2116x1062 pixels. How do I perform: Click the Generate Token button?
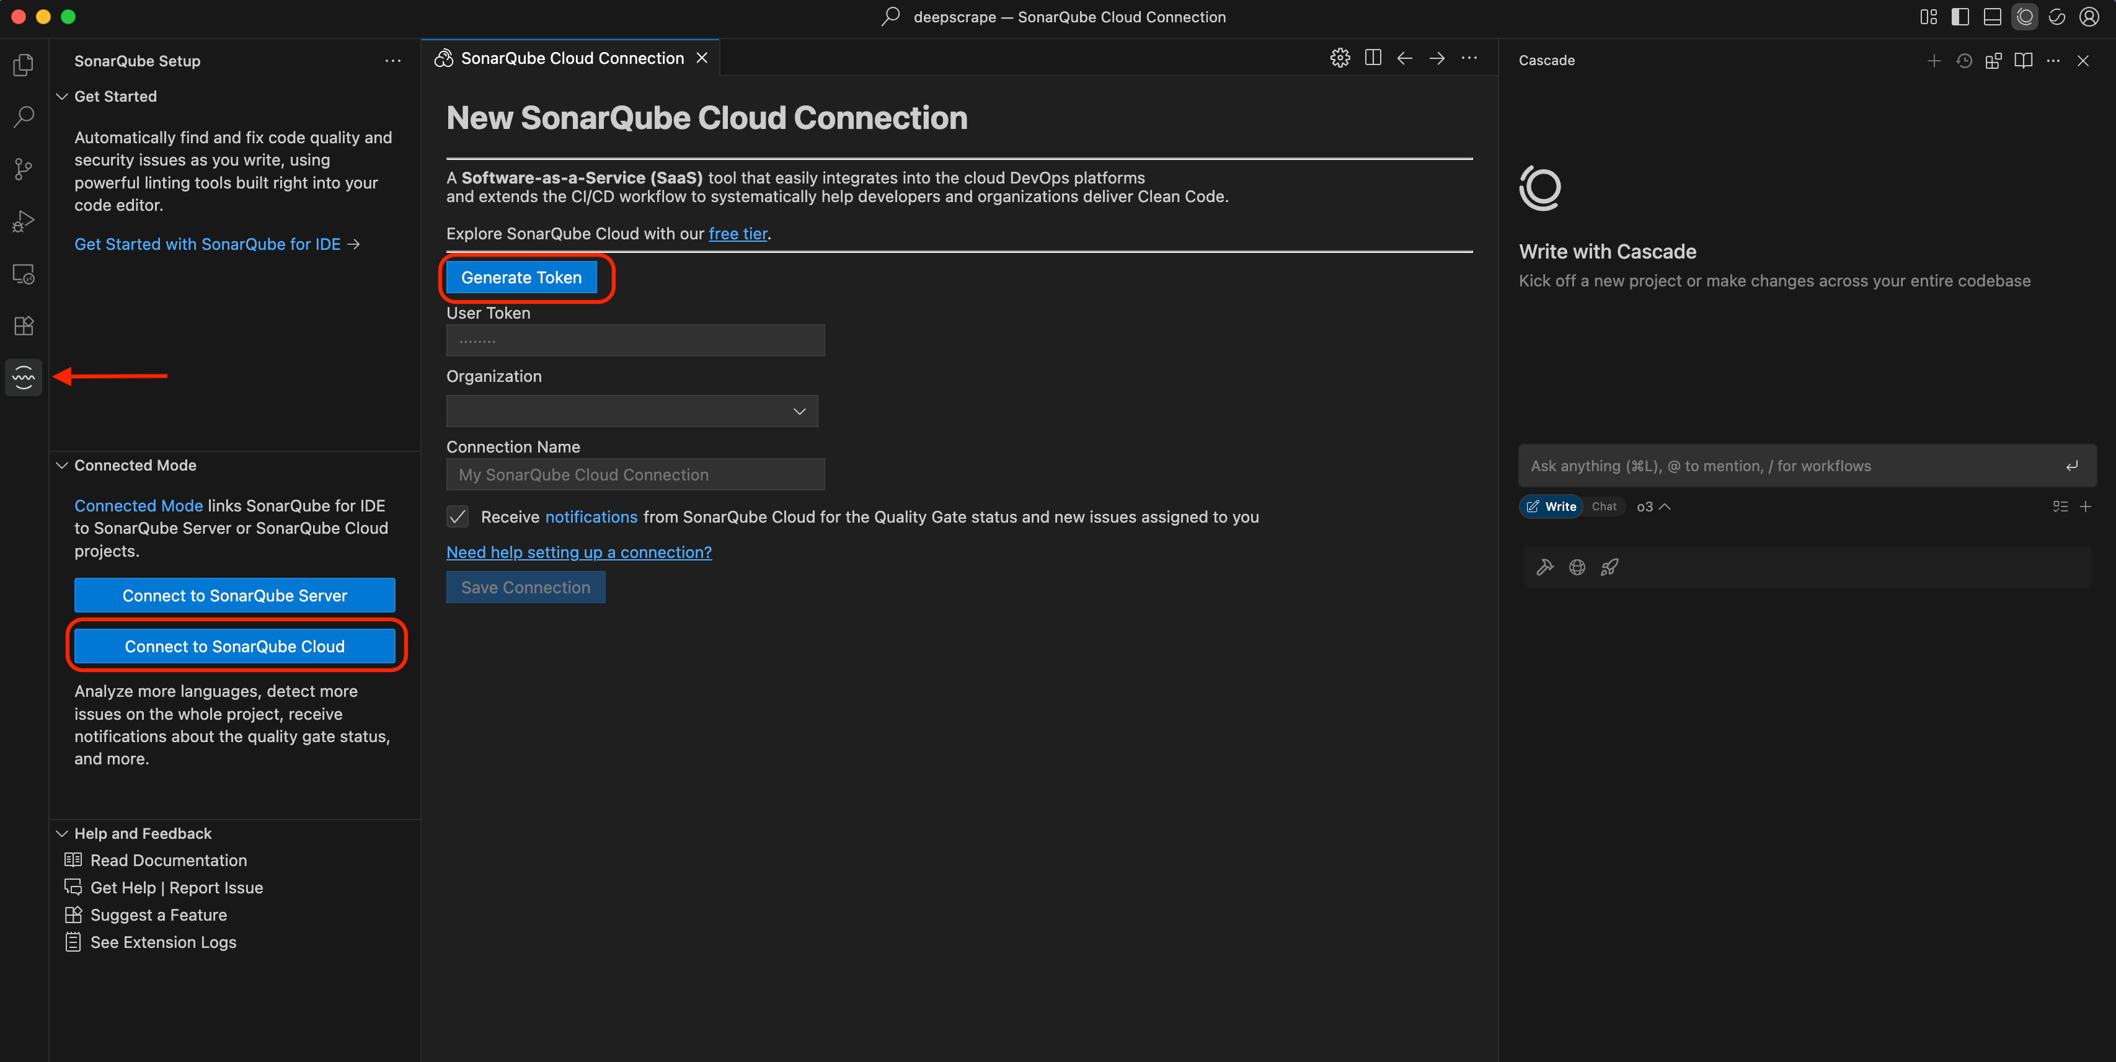point(521,278)
